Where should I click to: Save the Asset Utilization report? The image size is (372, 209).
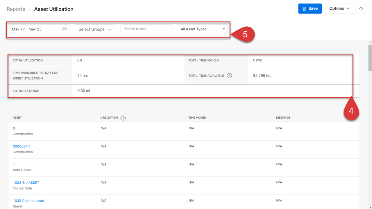310,9
